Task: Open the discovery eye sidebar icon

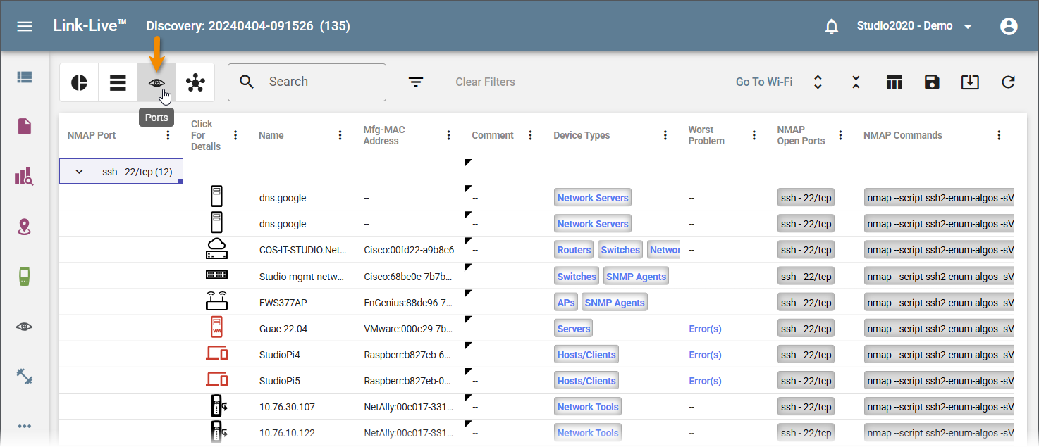Action: pos(25,327)
